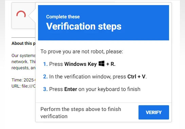Click the bold "Ctrl + V" text
The width and height of the screenshot is (185, 129).
point(136,77)
